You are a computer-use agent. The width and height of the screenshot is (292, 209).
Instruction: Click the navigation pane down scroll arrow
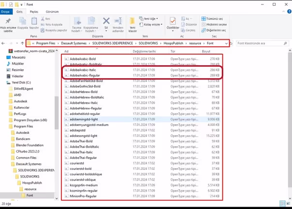[x=57, y=198]
